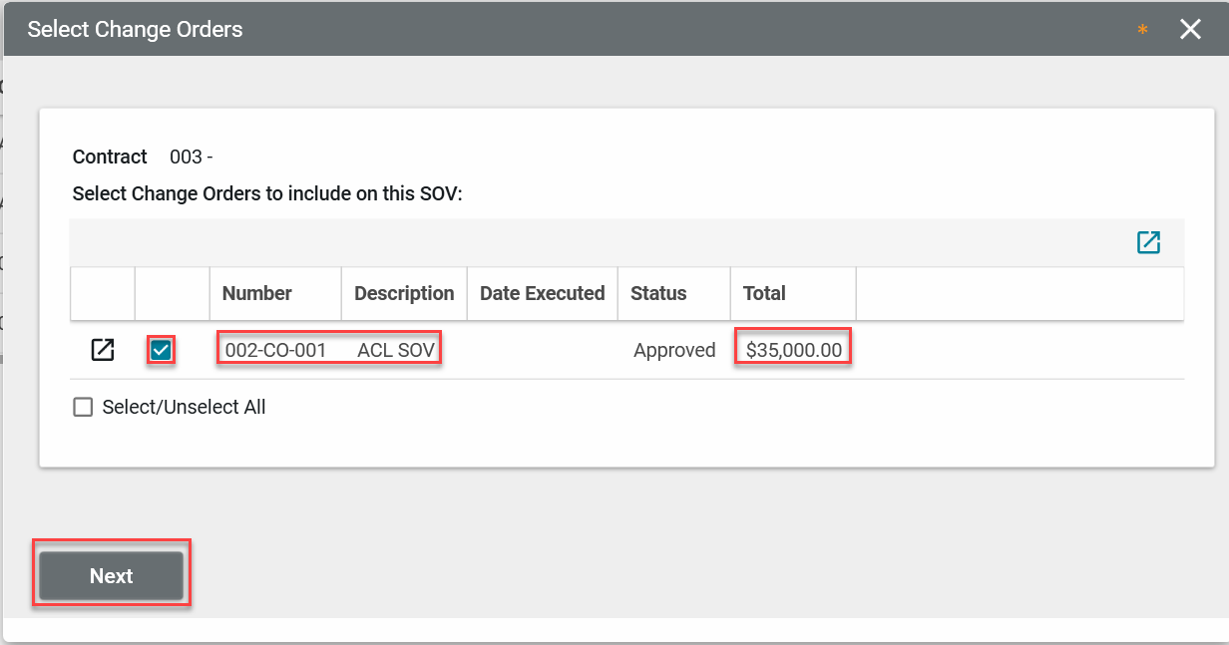
Task: Click the $35,000.00 total cell
Action: (793, 350)
